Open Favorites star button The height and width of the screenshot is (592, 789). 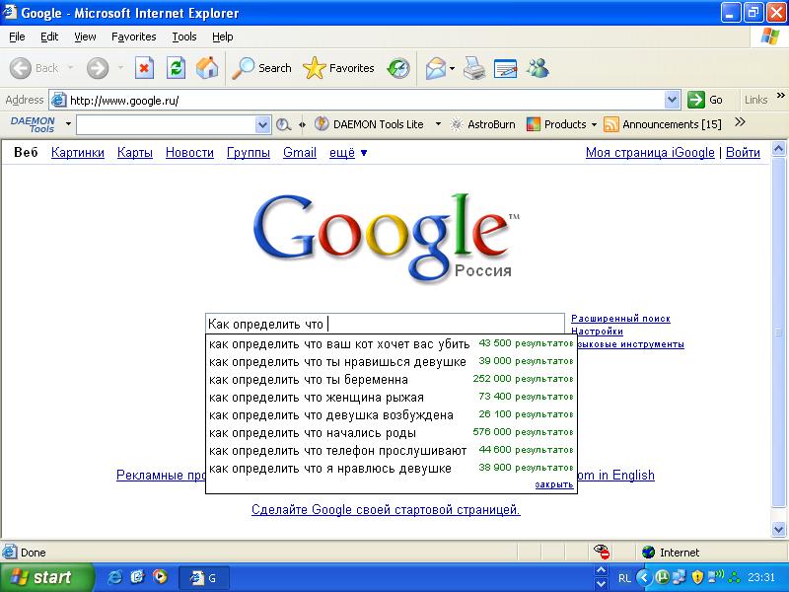click(338, 68)
